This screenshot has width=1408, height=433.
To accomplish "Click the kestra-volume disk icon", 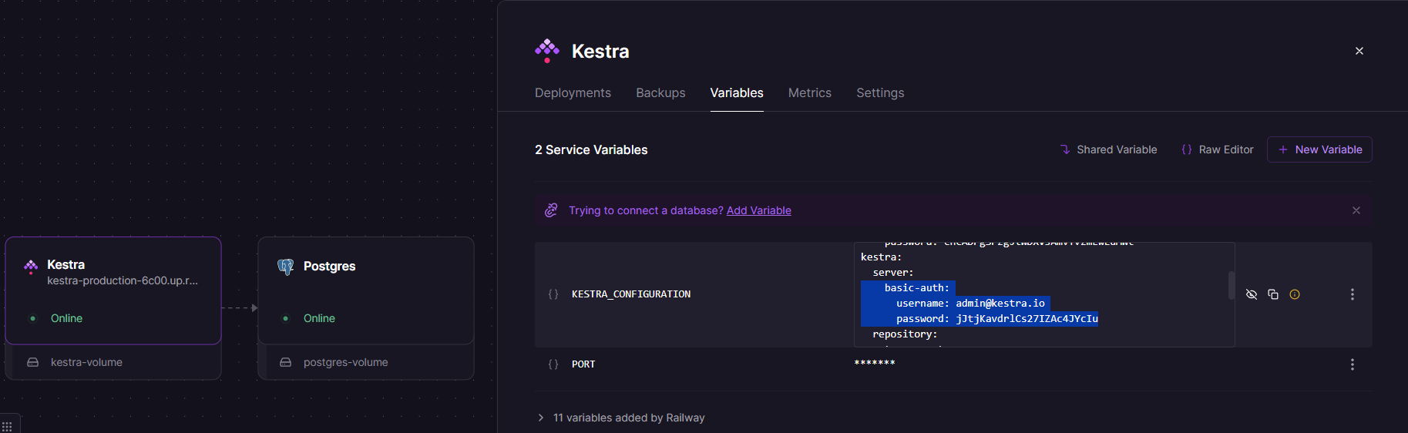I will pyautogui.click(x=32, y=362).
